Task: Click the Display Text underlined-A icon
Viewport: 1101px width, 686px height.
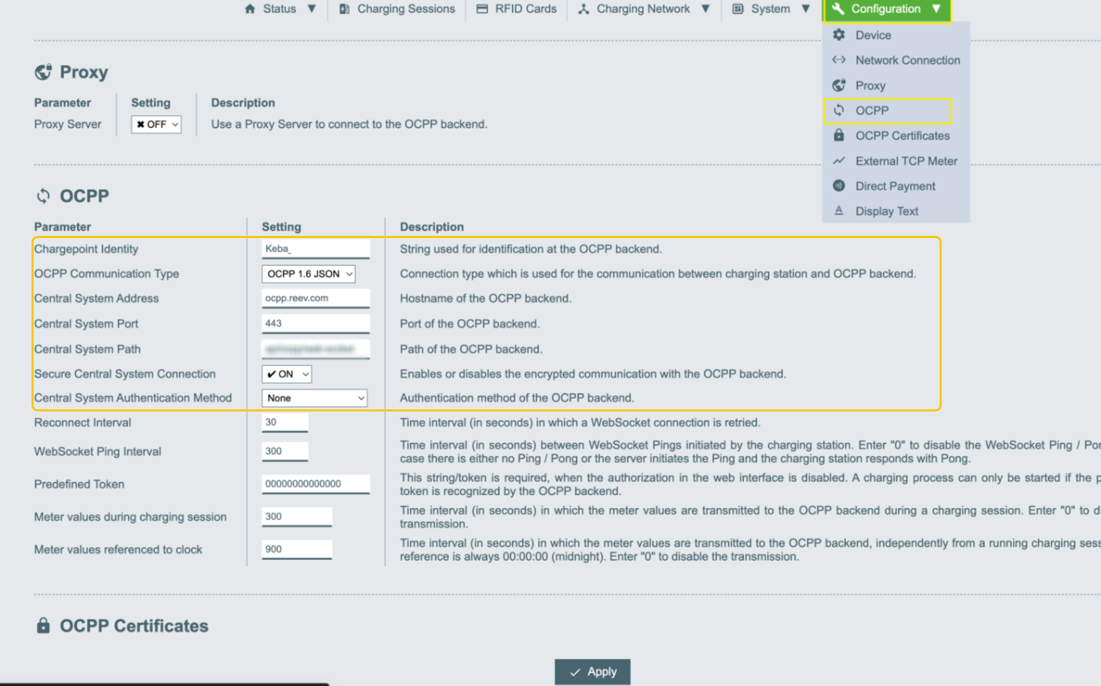Action: (x=839, y=211)
